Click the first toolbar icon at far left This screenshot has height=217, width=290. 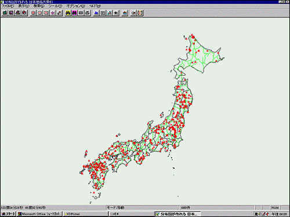(x=5, y=13)
